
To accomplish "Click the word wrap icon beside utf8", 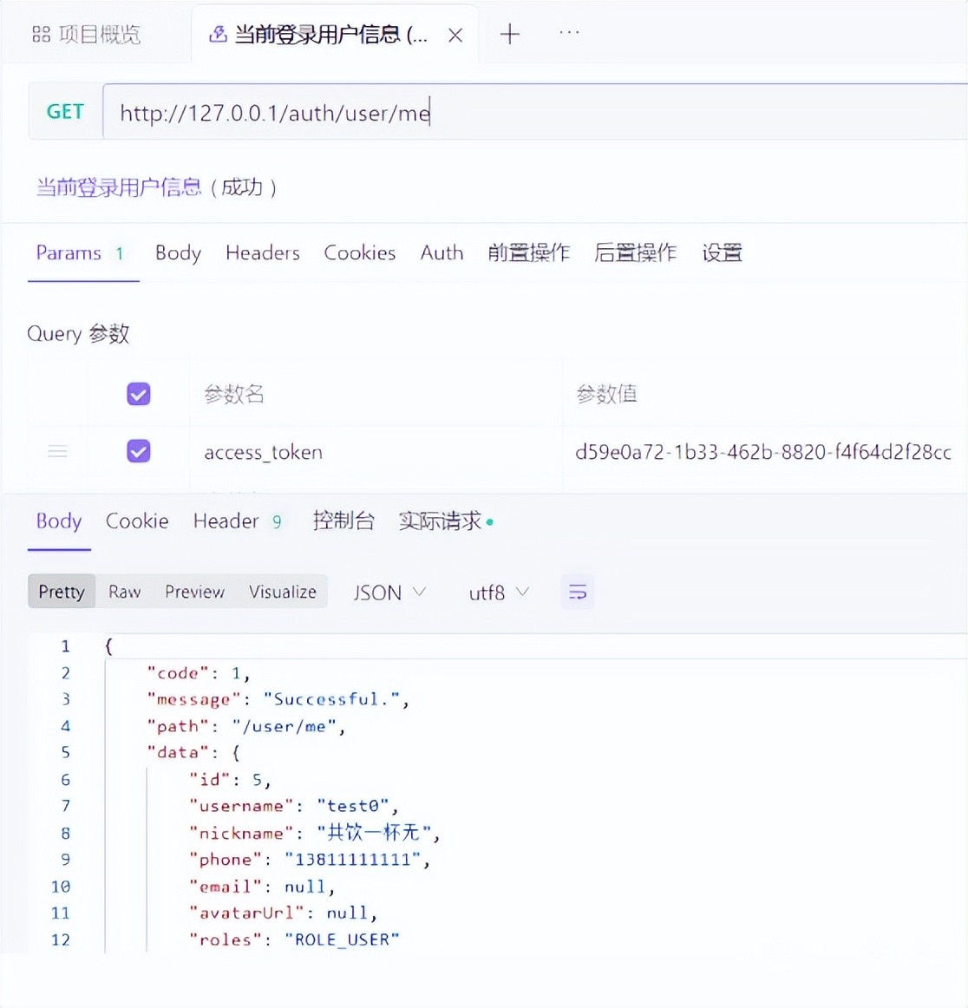I will 578,592.
